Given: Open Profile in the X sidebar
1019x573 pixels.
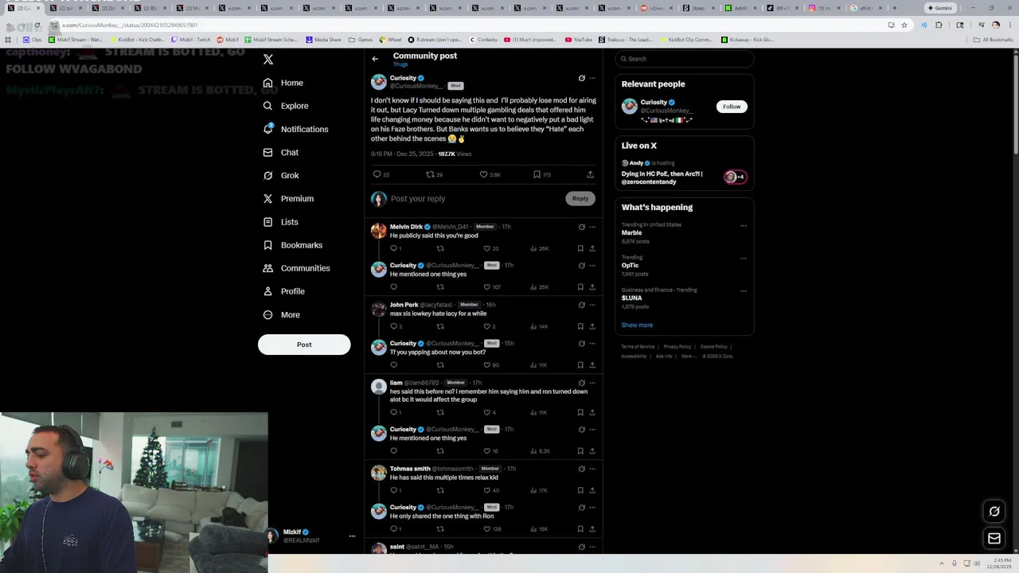Looking at the screenshot, I should click(285, 291).
